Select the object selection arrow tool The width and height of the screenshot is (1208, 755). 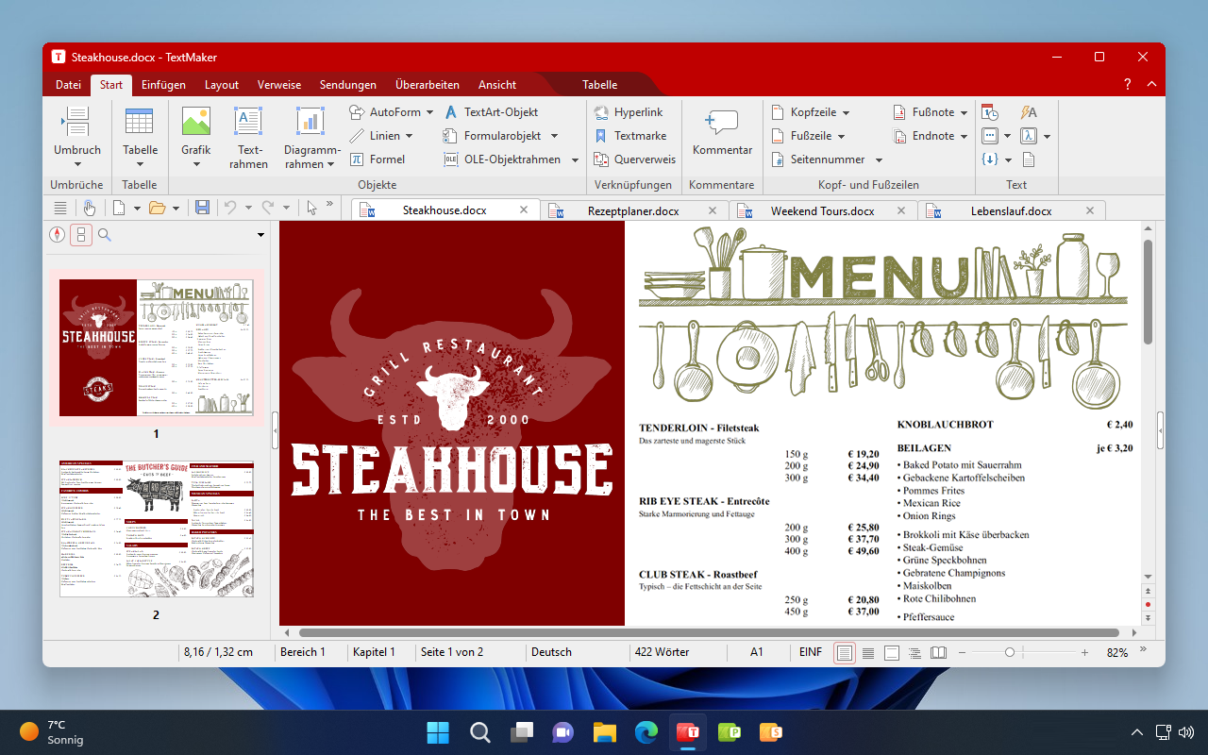311,208
